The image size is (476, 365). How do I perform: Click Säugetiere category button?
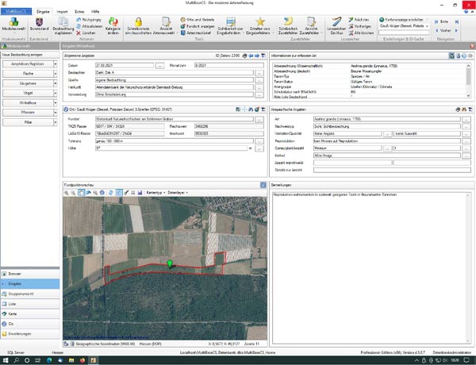[x=28, y=83]
